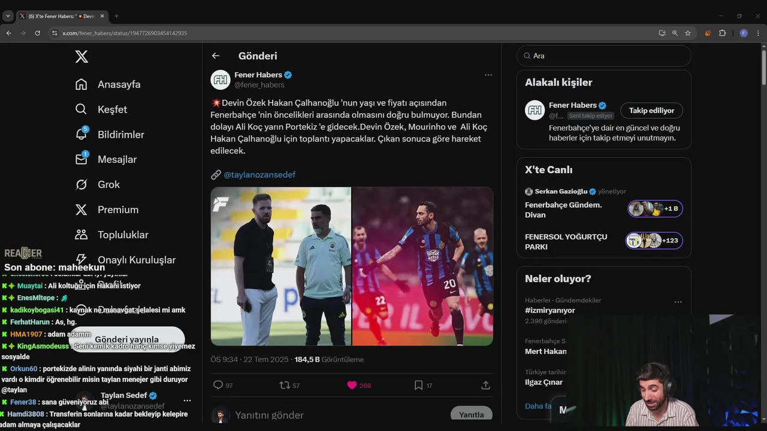The image size is (767, 431).
Task: Open Onaylı Kuruluşlar
Action: click(126, 260)
